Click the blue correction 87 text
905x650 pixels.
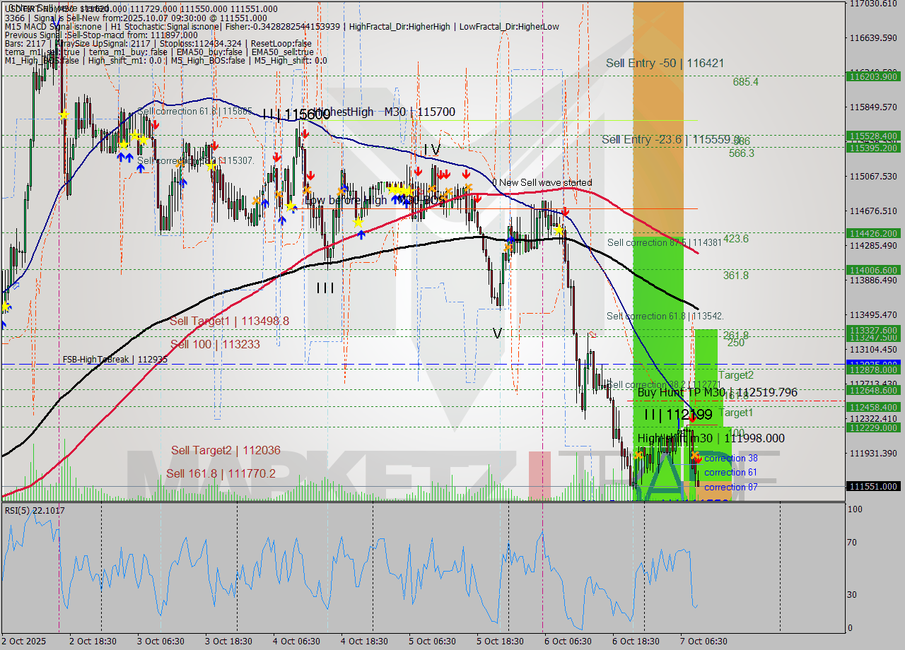[x=731, y=487]
